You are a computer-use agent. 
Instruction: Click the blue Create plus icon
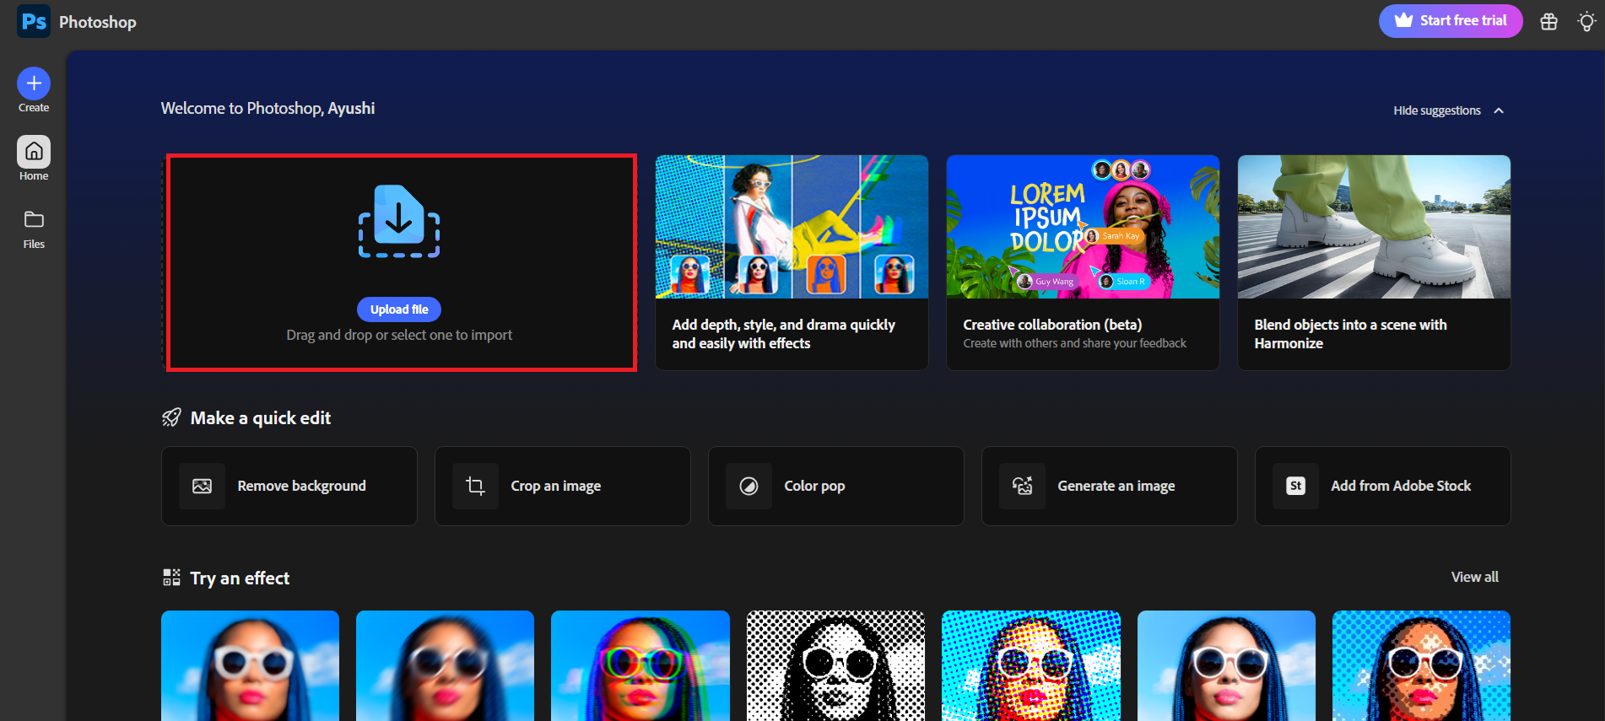coord(34,83)
